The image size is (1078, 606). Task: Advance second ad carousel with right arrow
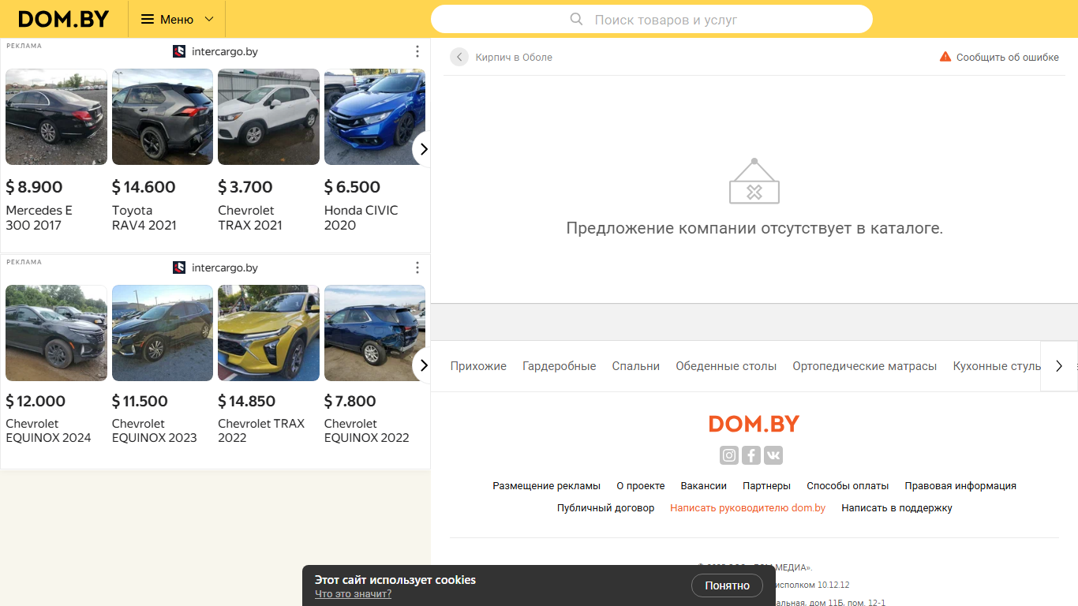coord(424,365)
